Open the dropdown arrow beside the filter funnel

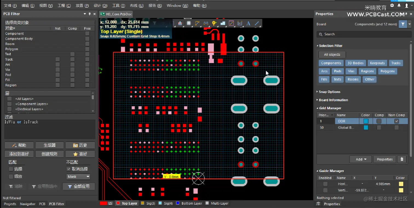click(409, 24)
